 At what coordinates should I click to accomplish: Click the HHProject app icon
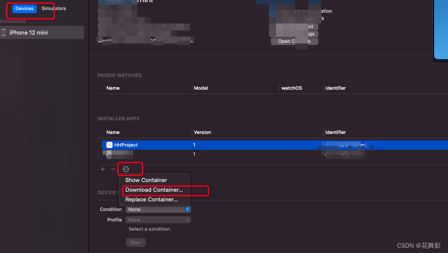[x=109, y=145]
